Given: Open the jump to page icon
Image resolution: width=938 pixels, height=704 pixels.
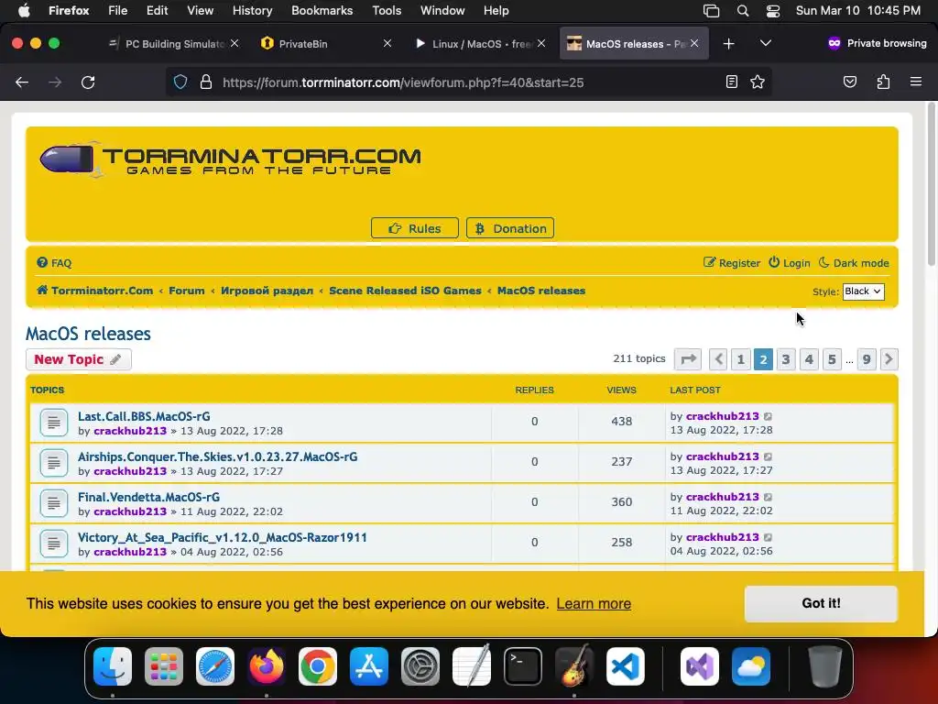Looking at the screenshot, I should 688,359.
